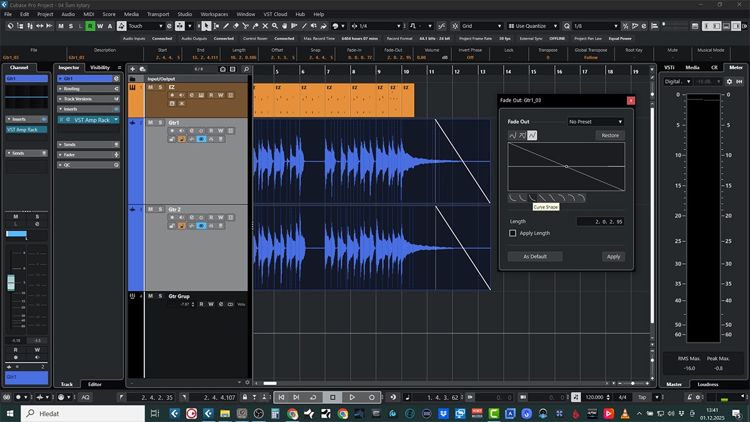750x422 pixels.
Task: Select the Range Selection tool in toolbar
Action: pyautogui.click(x=216, y=26)
